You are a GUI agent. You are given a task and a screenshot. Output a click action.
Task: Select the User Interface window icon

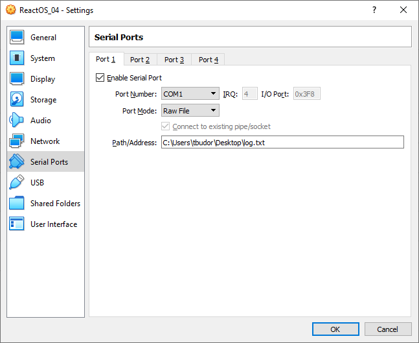[x=17, y=224]
